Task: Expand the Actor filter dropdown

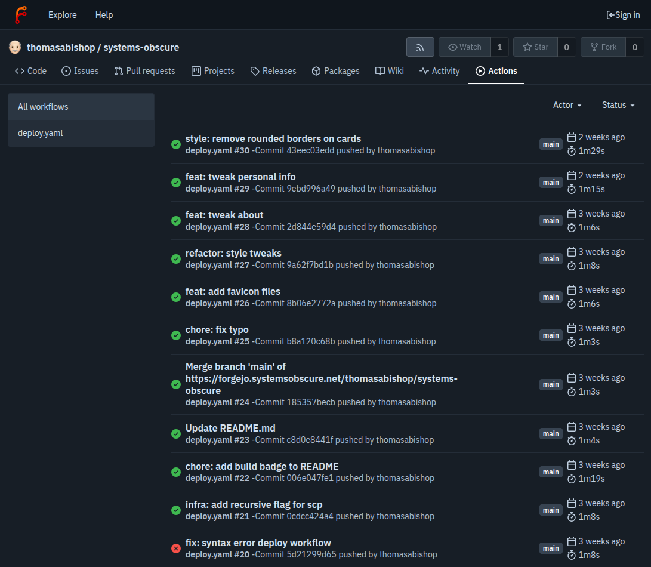Action: pos(567,105)
